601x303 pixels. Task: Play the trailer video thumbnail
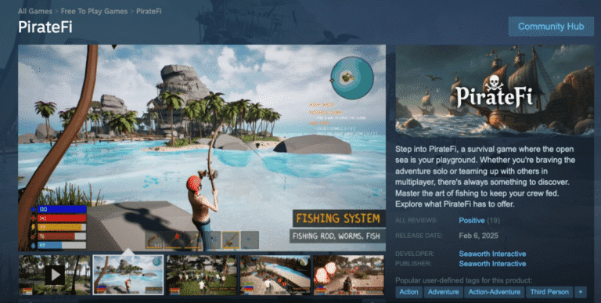[x=55, y=275]
